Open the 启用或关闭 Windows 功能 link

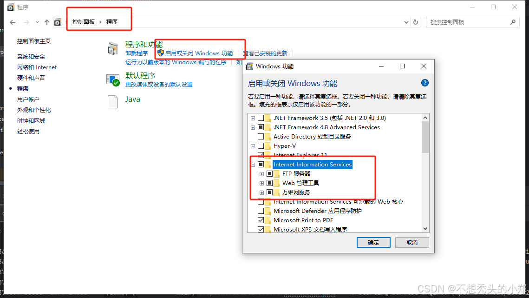click(199, 53)
